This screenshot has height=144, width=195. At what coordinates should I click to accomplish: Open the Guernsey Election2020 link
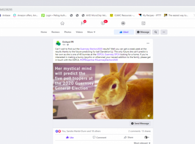point(91,49)
